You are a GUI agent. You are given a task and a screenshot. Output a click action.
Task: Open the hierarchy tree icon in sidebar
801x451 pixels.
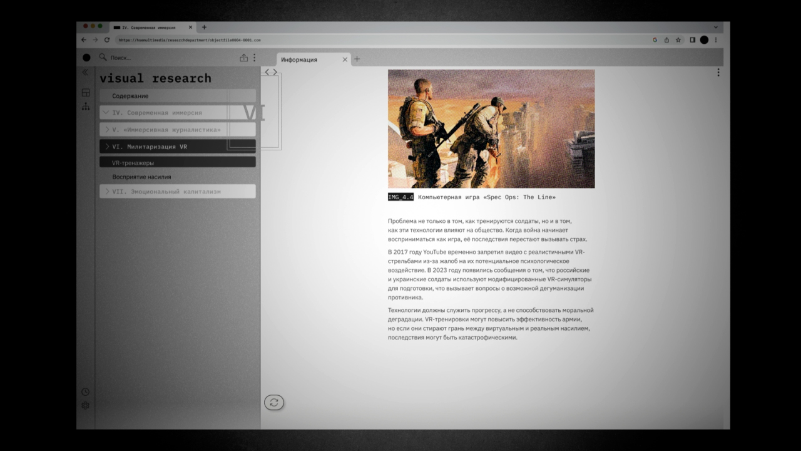(x=86, y=106)
